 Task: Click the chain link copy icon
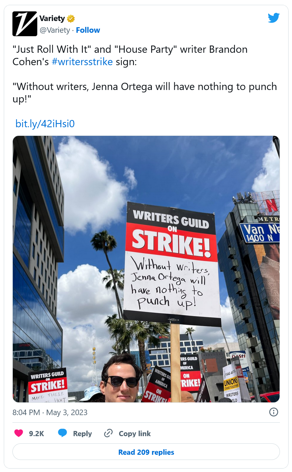[x=108, y=433]
